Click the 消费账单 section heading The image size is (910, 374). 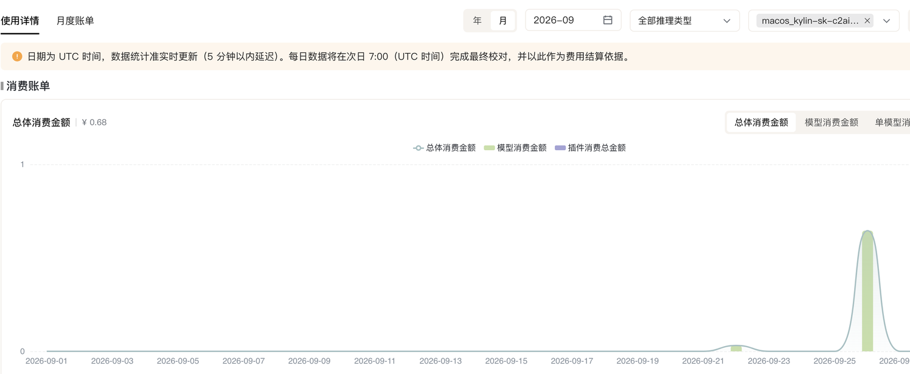click(x=28, y=86)
